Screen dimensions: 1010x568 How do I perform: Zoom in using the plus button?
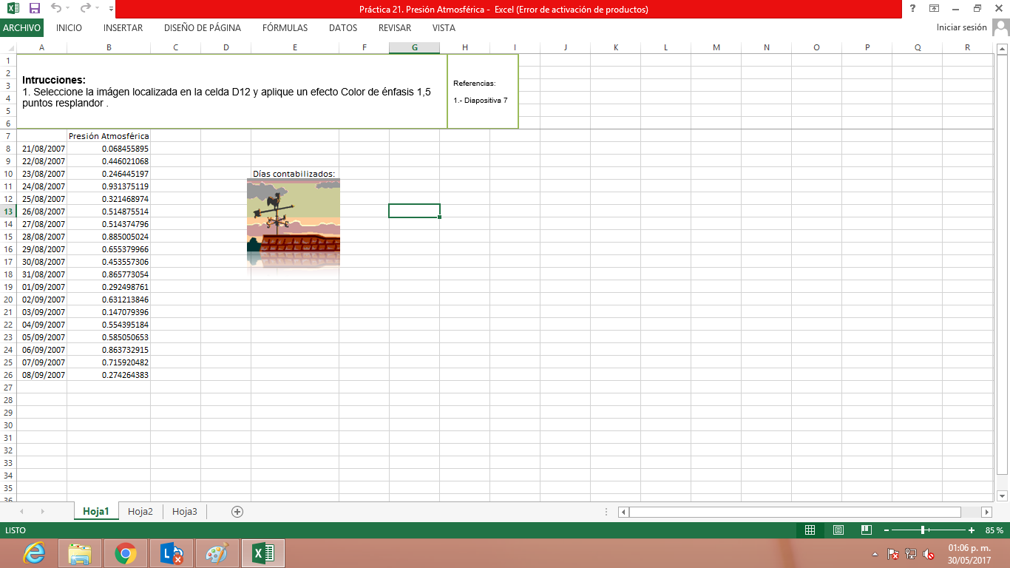[x=972, y=530]
